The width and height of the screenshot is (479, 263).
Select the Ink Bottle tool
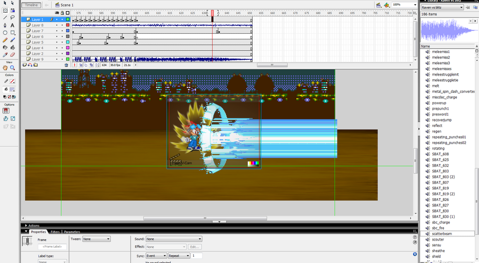(5, 47)
